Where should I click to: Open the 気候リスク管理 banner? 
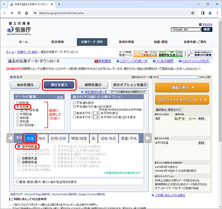tap(200, 54)
